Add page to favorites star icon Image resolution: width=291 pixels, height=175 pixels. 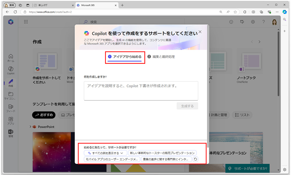click(235, 12)
